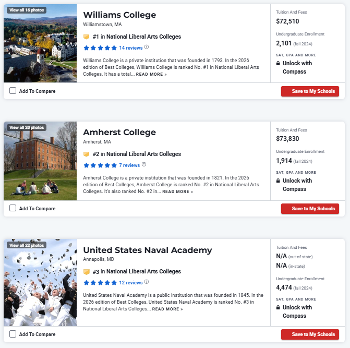Click Williams College five-star rating
Screen dimensions: 350x348
click(100, 48)
